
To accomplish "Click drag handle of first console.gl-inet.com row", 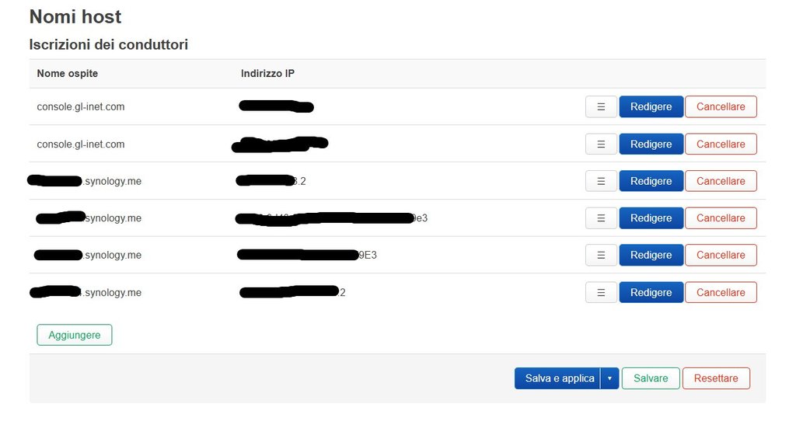I will coord(601,107).
